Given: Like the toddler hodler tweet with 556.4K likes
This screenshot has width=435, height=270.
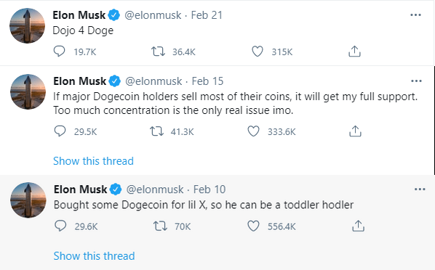Looking at the screenshot, I should click(253, 226).
